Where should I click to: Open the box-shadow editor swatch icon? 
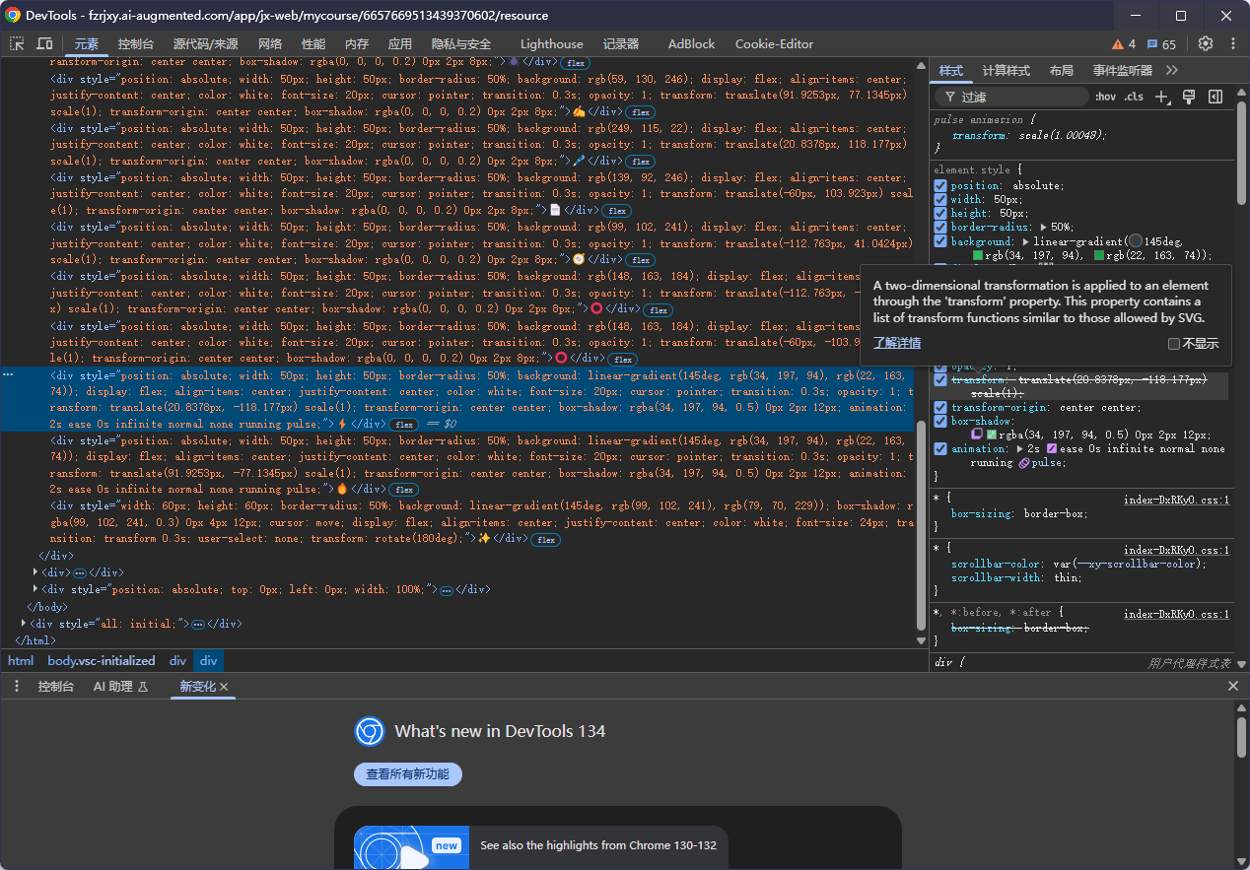[977, 435]
